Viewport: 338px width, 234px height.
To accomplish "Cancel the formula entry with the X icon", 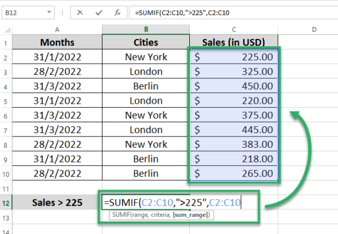I will click(80, 13).
